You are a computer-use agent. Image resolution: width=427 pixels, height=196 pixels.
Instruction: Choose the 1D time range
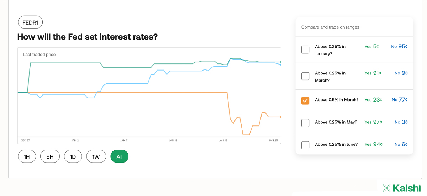73,156
